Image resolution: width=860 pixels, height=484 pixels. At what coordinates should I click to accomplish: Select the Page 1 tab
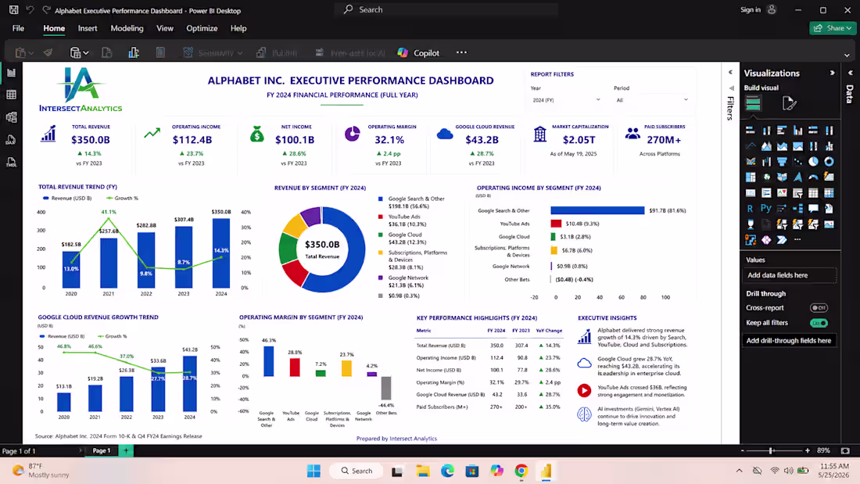point(101,450)
